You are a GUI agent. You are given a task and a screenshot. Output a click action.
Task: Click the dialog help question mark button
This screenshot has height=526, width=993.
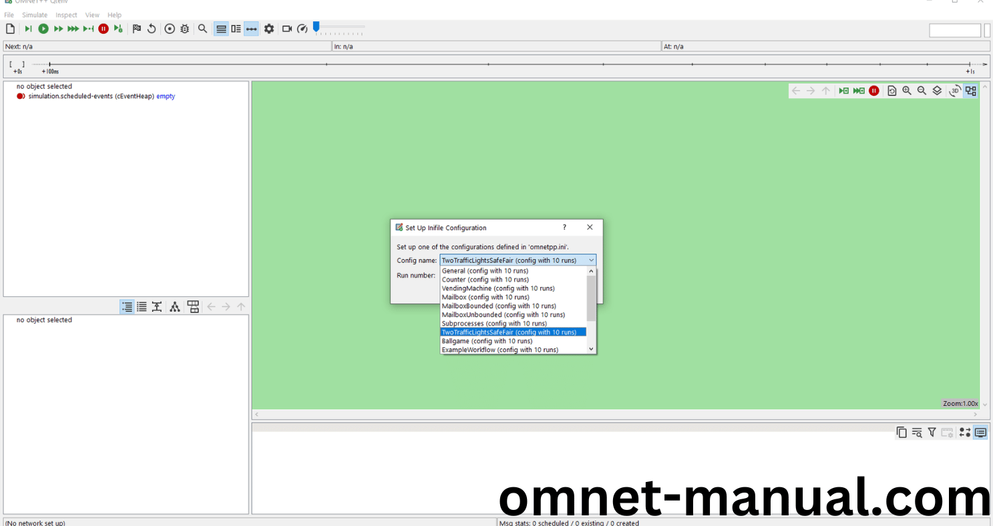point(564,227)
